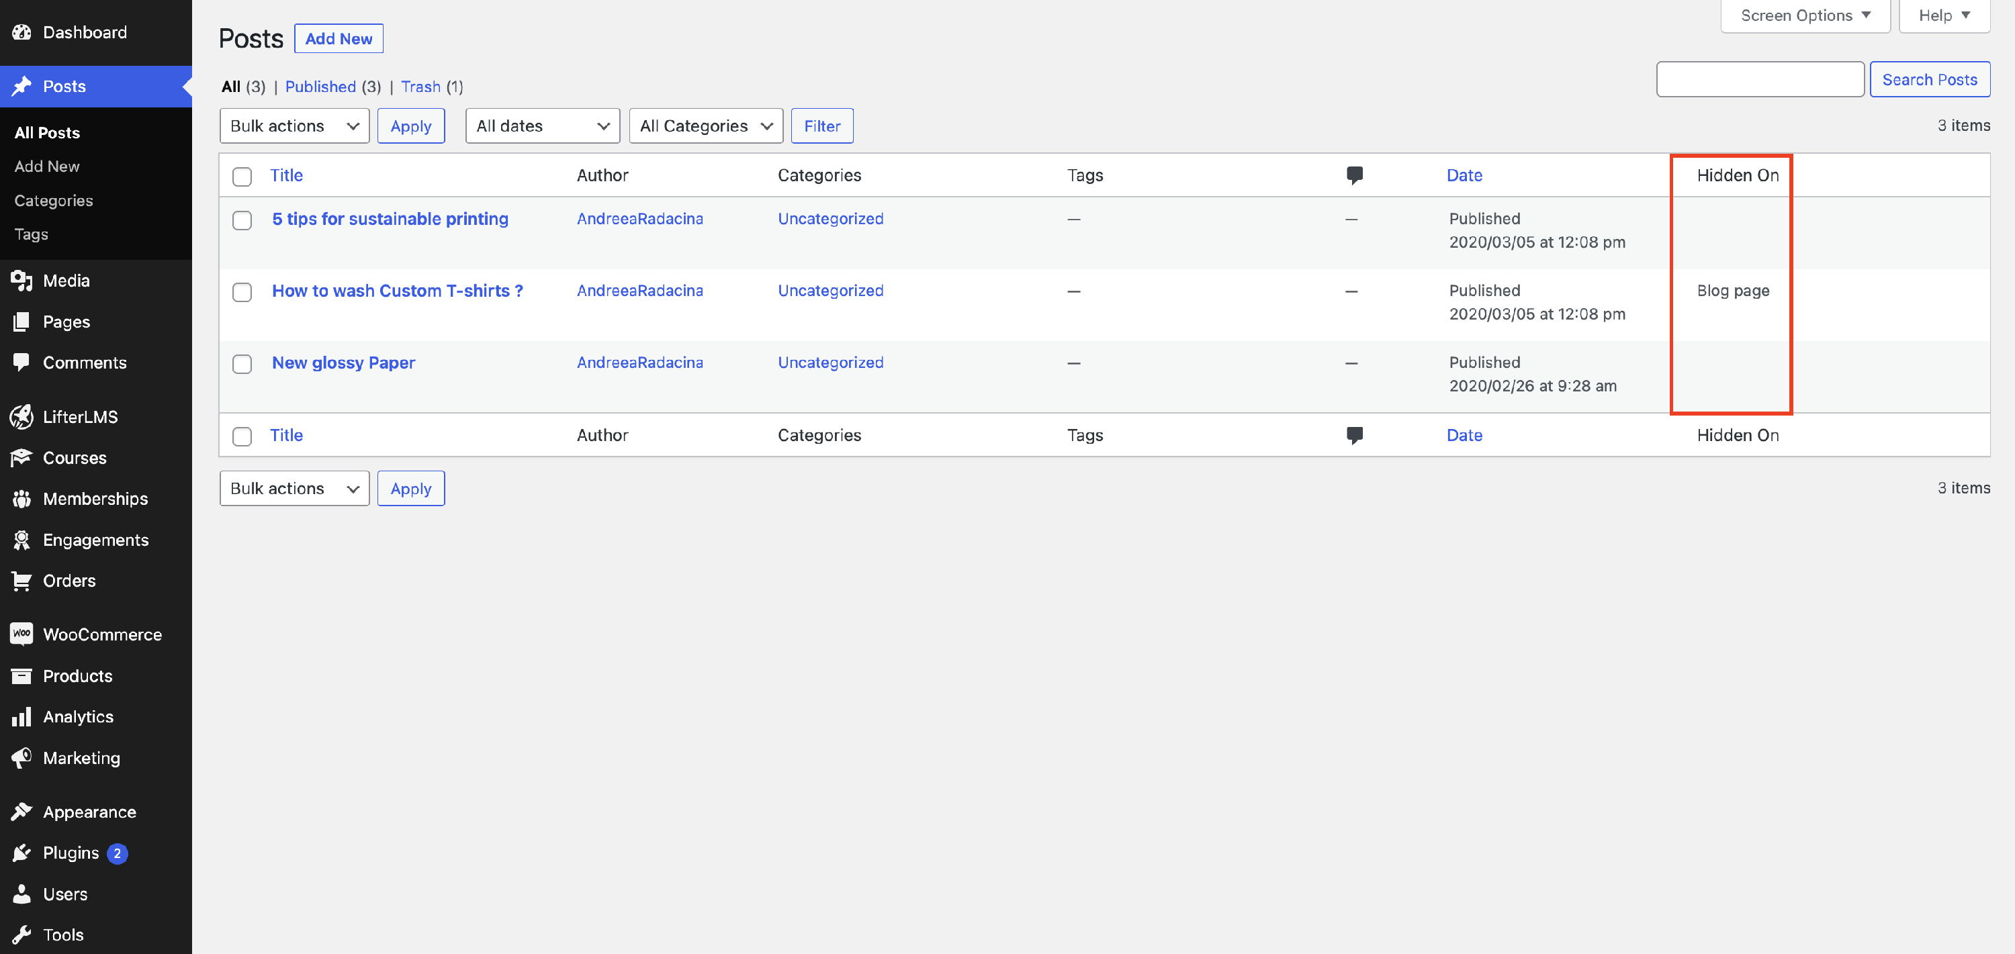Expand the Screen Options panel

(x=1804, y=15)
